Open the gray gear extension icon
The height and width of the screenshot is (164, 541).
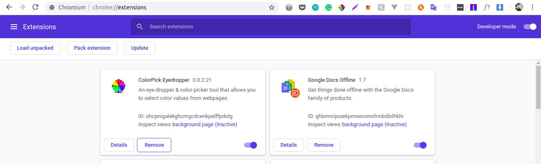click(x=289, y=7)
